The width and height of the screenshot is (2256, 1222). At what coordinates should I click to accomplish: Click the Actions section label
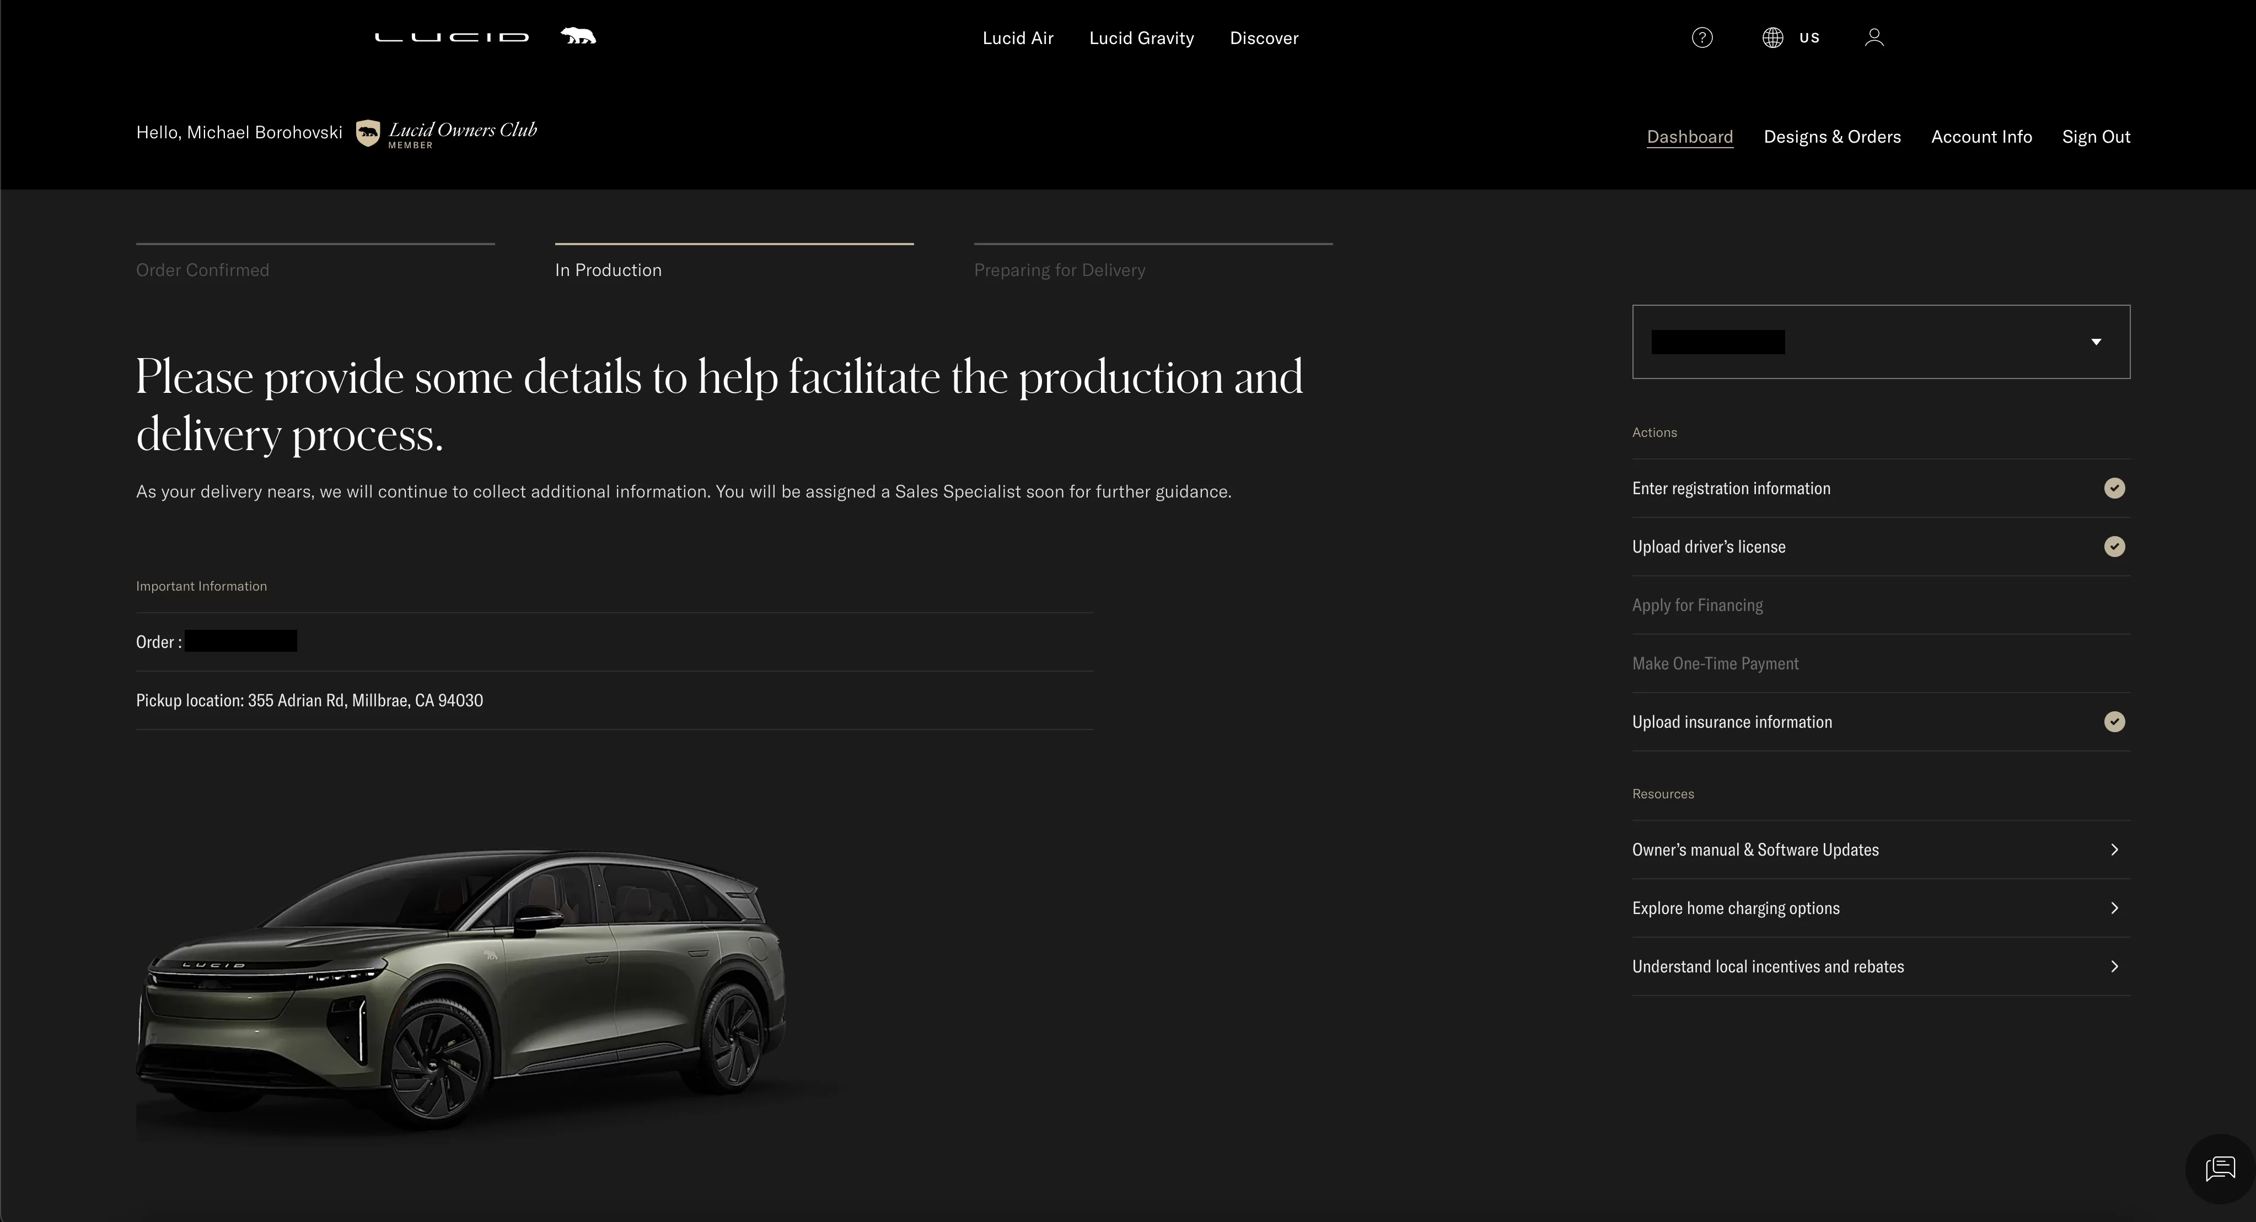point(1655,432)
